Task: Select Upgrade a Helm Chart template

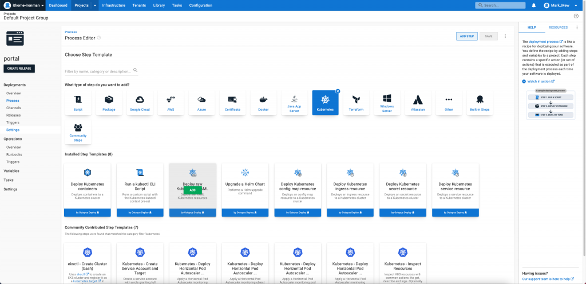Action: (x=245, y=190)
